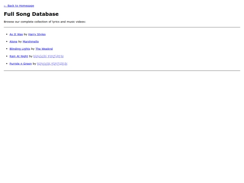The image size is (244, 183).
Task: Click the text 'Browse our complete collection'
Action: [26, 22]
